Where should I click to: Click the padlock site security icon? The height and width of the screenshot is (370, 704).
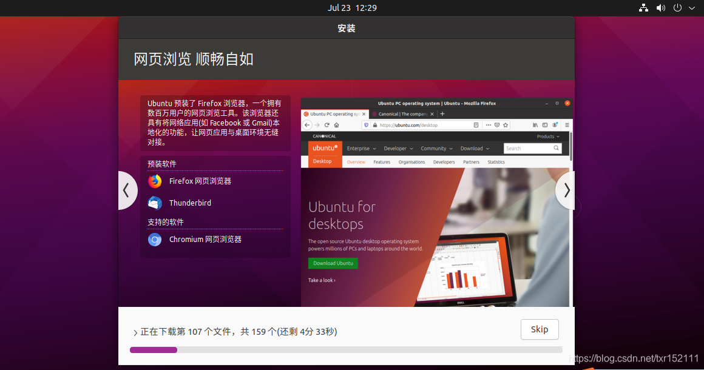point(375,125)
